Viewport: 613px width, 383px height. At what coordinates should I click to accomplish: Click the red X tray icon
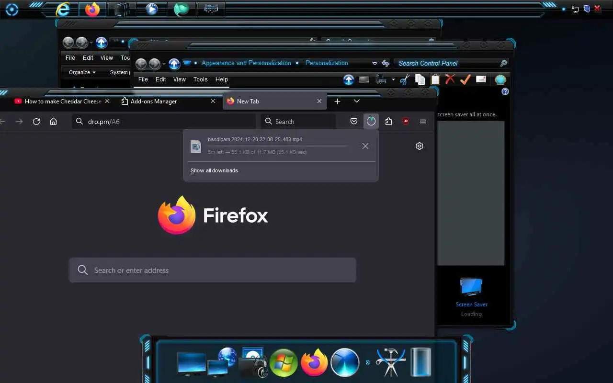point(598,9)
